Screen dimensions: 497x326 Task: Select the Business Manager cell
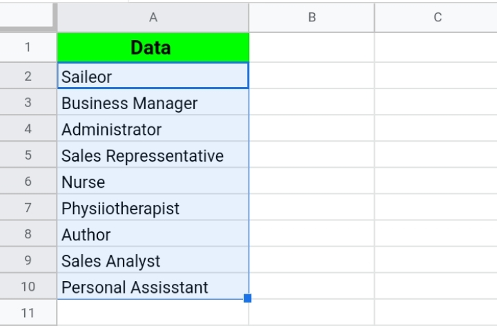tap(153, 102)
